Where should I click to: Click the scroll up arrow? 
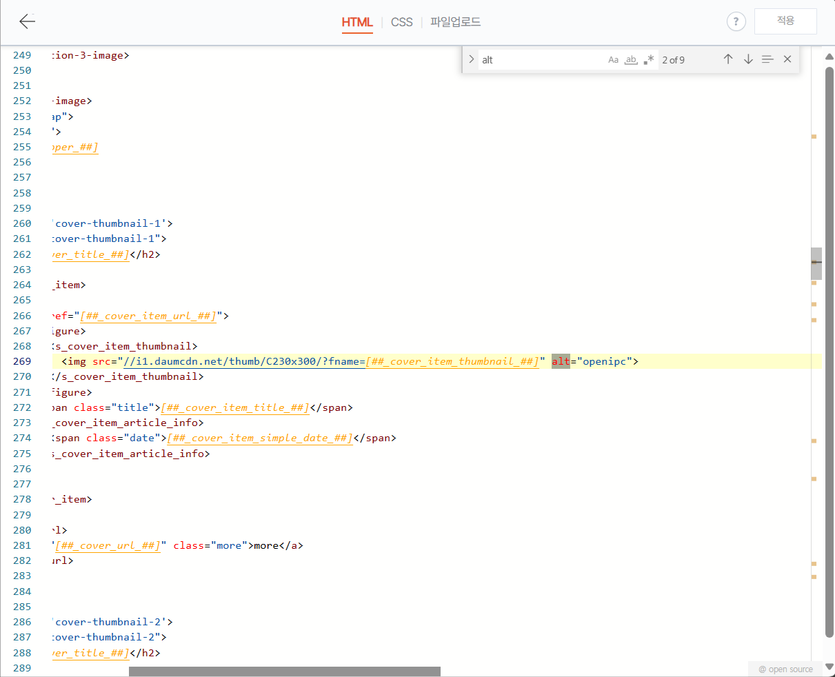point(829,56)
